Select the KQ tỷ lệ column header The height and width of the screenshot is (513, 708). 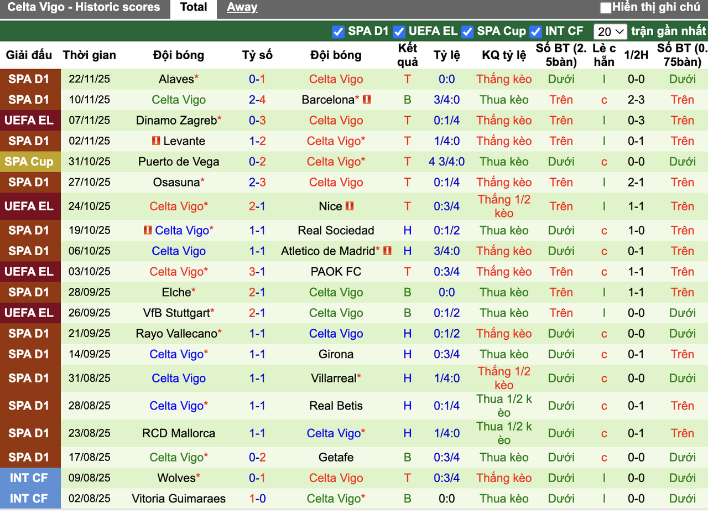click(x=504, y=55)
